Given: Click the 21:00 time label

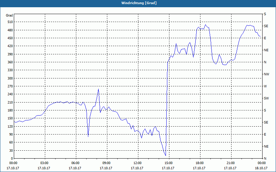Looking at the screenshot, I should click(230, 163).
